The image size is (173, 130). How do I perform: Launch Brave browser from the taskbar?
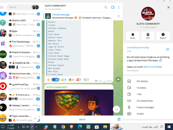point(72,127)
